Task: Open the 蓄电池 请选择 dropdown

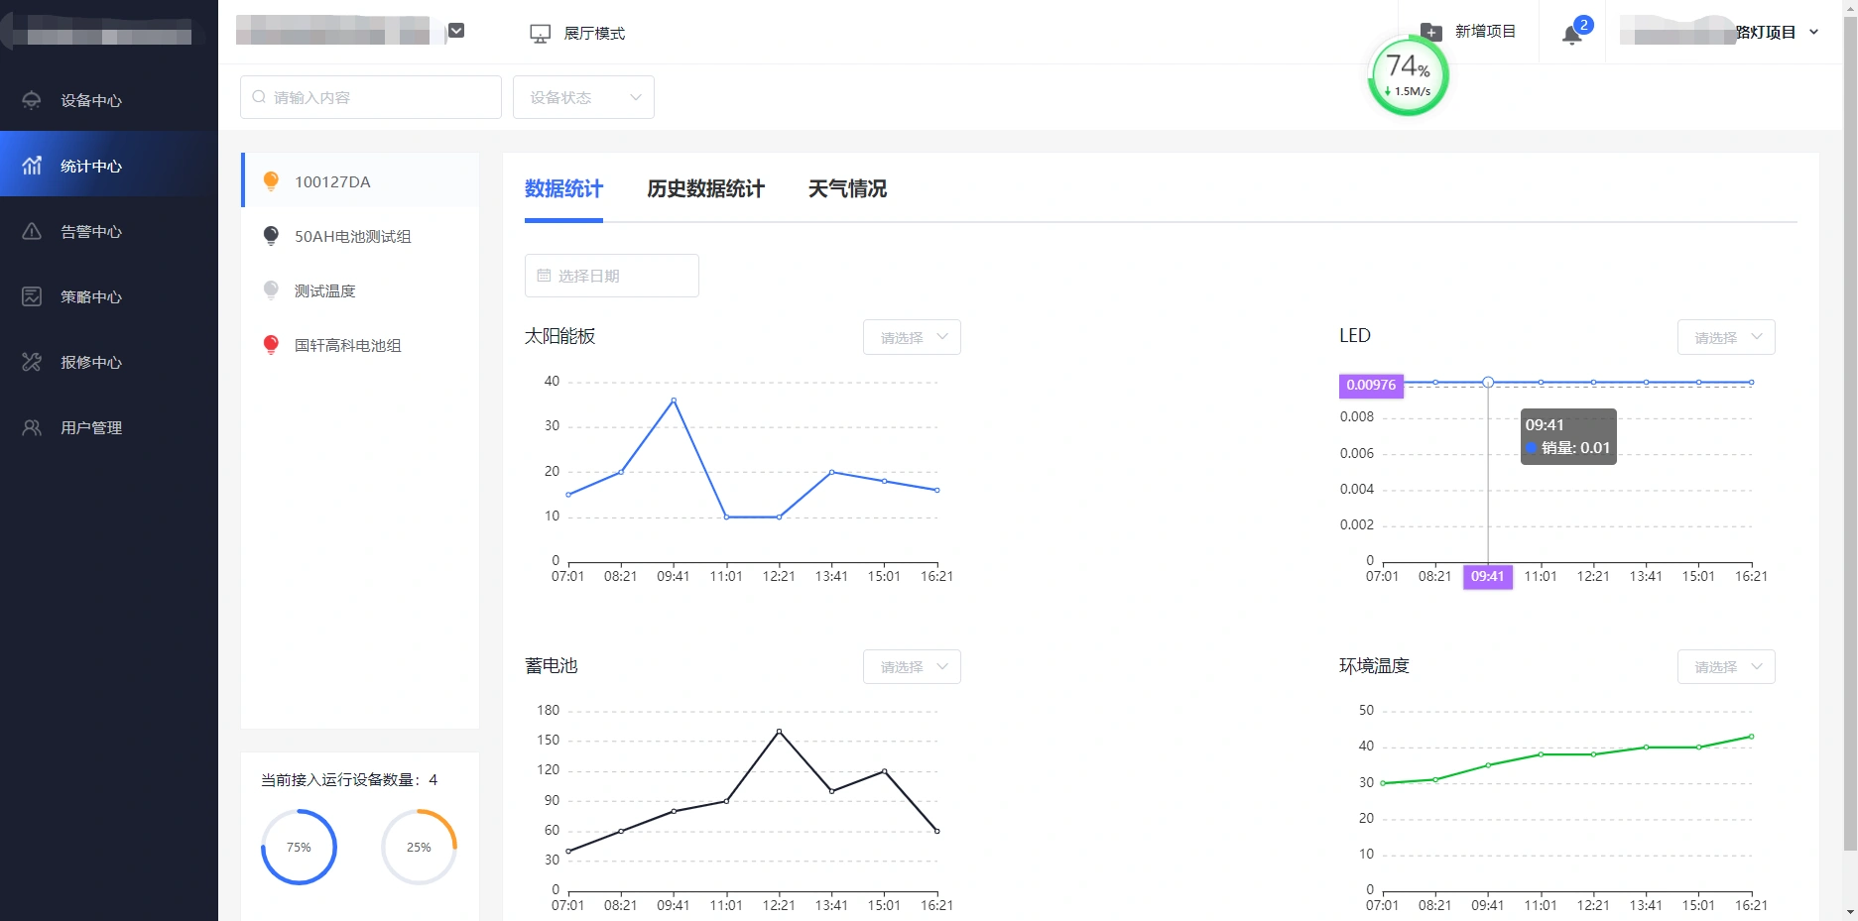Action: (x=912, y=666)
